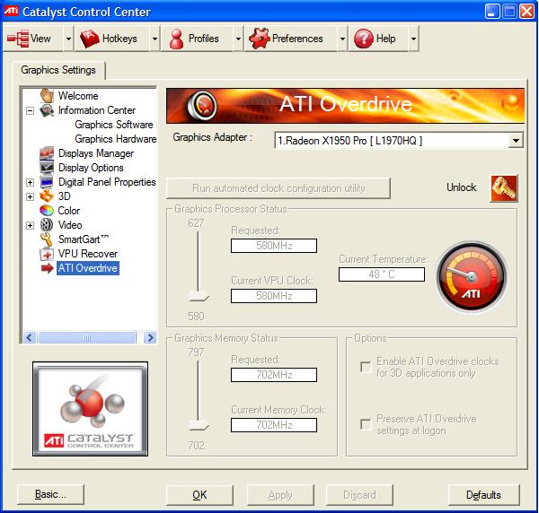539x513 pixels.
Task: Click the Requested 580MHz processor field
Action: (274, 246)
